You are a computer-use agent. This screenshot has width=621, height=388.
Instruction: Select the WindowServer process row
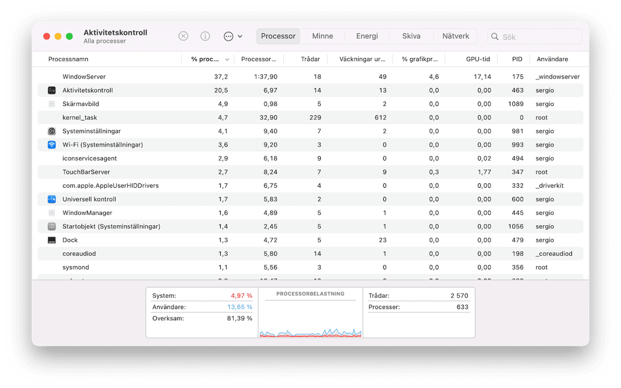pos(310,76)
